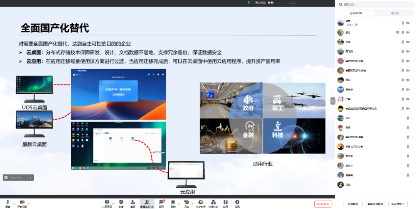416x209 pixels.
Task: Click the blue cloud desktop login screenshot
Action: pos(118,94)
